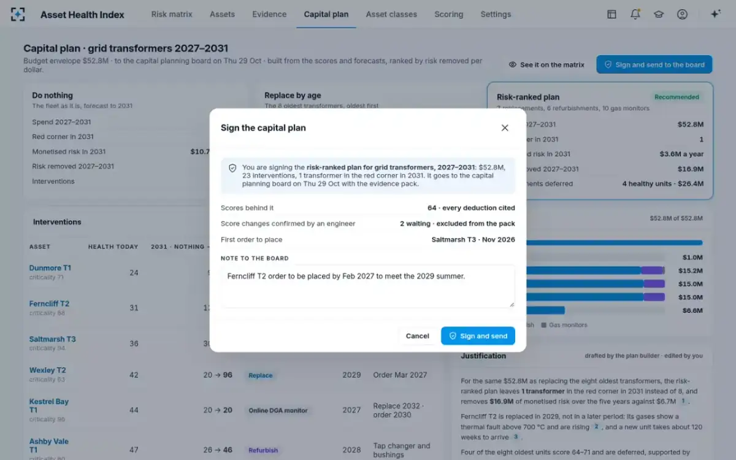Click the $6.6M budget bar
The image size is (736, 460).
coord(545,310)
